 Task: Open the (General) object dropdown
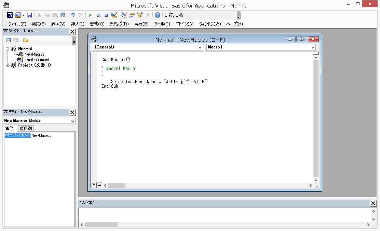[x=200, y=48]
